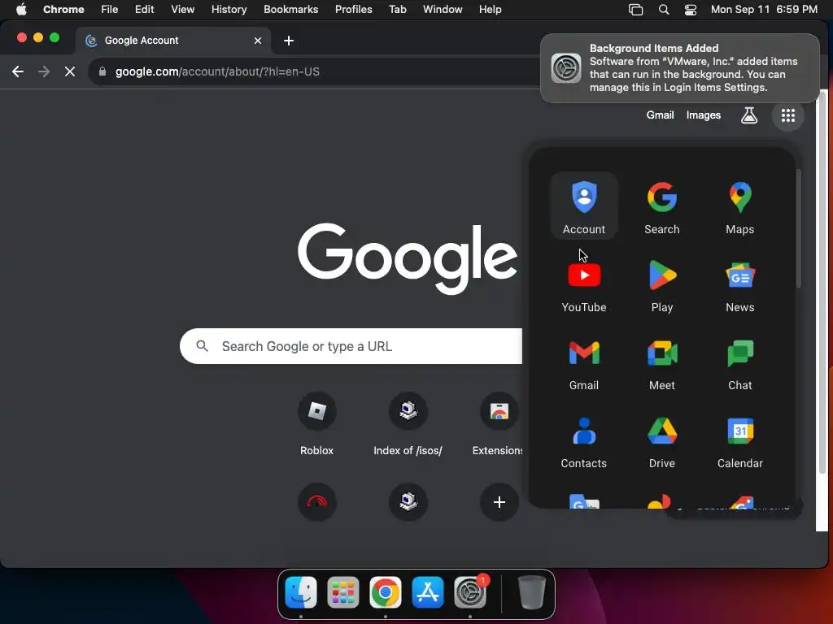Open the Window menu
833x624 pixels.
point(443,10)
